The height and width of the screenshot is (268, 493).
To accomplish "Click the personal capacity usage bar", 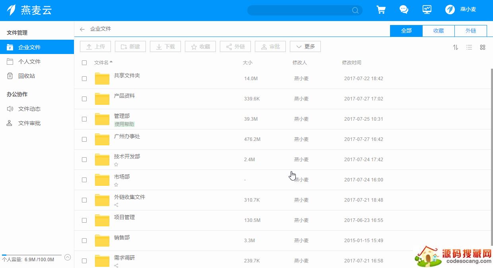I will tap(32, 255).
